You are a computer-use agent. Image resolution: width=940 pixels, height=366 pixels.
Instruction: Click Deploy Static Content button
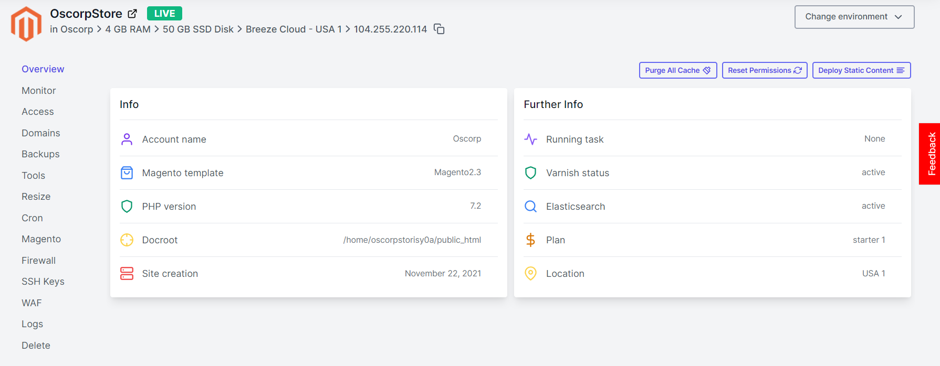pyautogui.click(x=861, y=70)
